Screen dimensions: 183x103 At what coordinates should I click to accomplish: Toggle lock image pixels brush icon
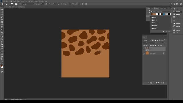click(149, 46)
